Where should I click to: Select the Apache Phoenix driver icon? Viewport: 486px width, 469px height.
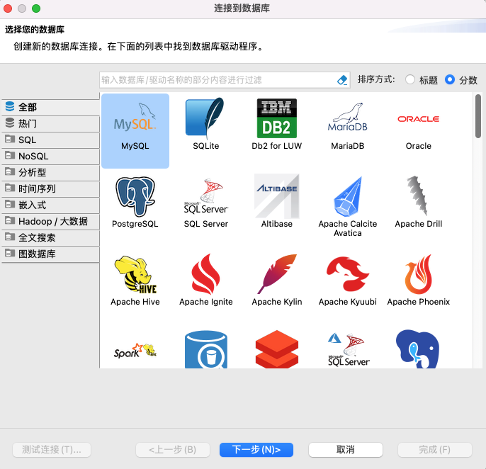click(419, 274)
